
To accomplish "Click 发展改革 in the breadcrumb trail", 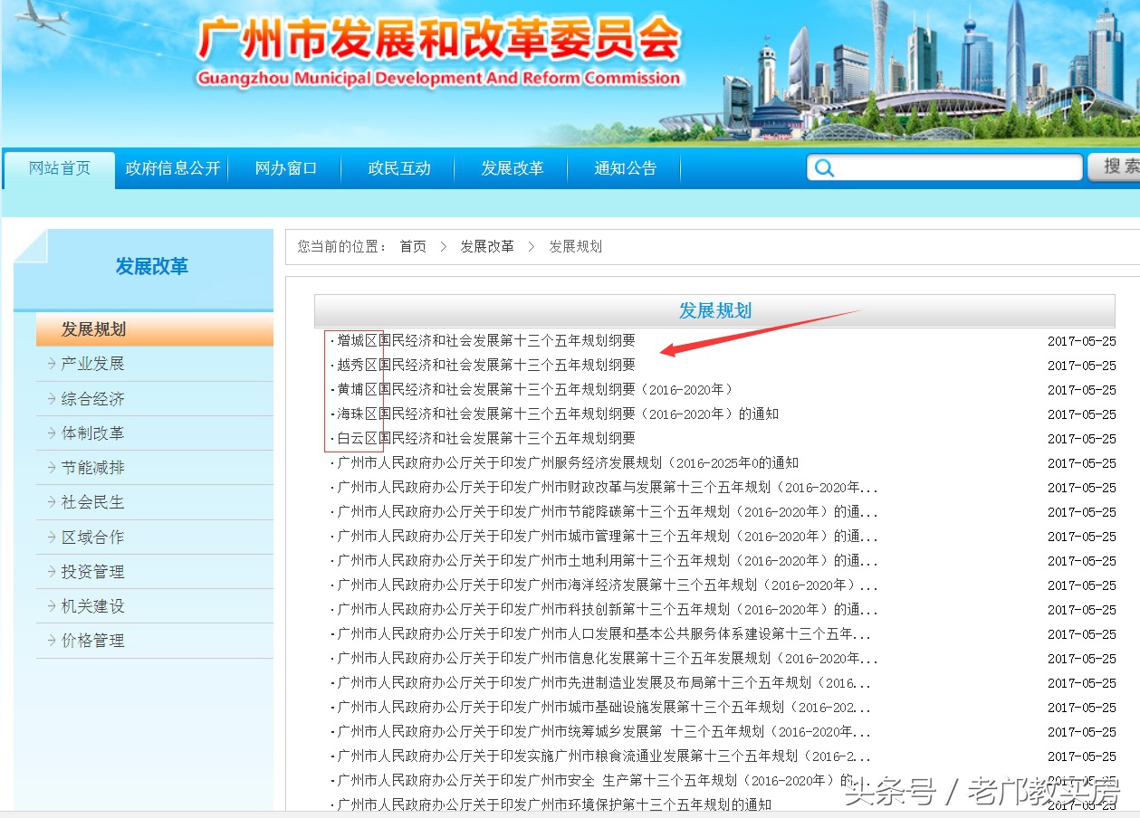I will 486,247.
